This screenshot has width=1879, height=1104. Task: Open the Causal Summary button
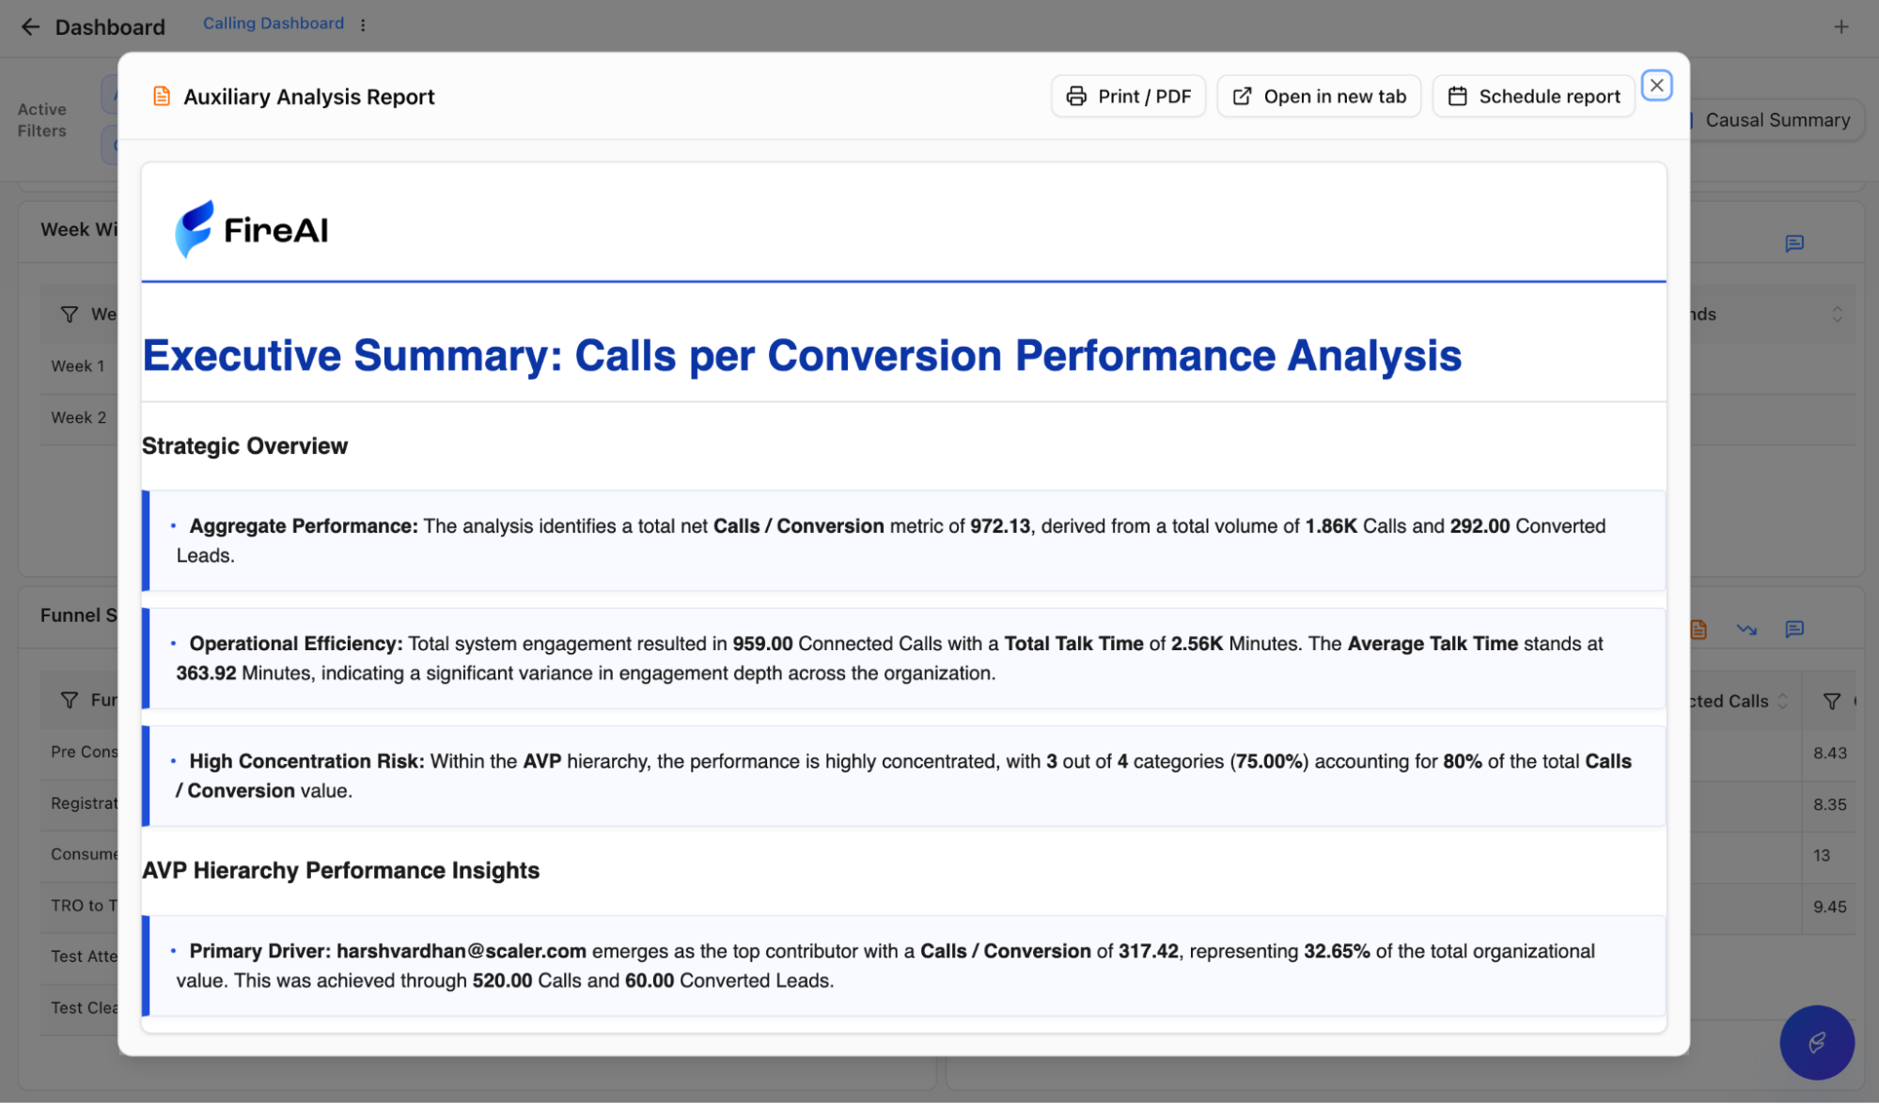(x=1777, y=120)
